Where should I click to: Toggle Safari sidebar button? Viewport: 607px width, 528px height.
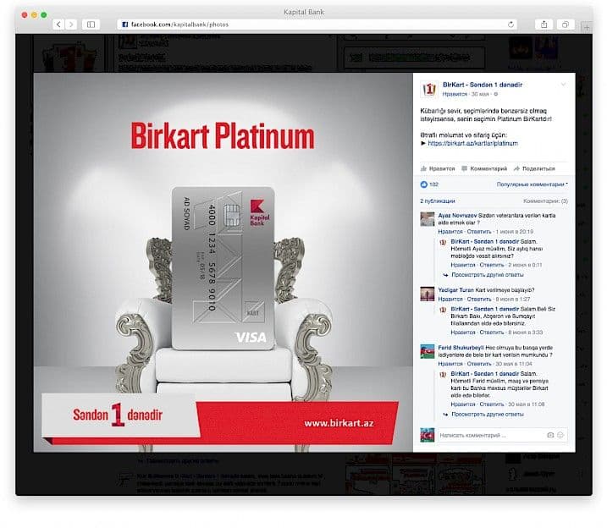91,25
